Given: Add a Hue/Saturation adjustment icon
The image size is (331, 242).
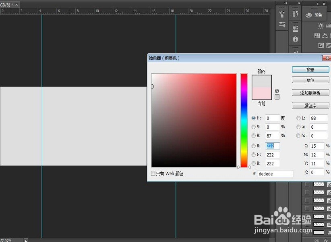Looking at the screenshot, I should click(x=317, y=35).
